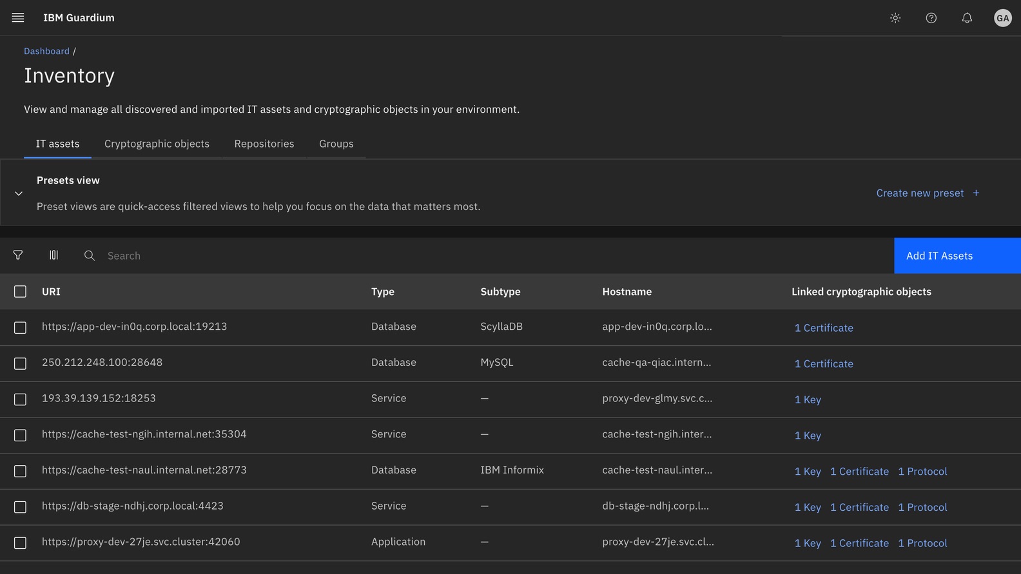Open the column settings icon
The height and width of the screenshot is (574, 1021).
pyautogui.click(x=54, y=256)
